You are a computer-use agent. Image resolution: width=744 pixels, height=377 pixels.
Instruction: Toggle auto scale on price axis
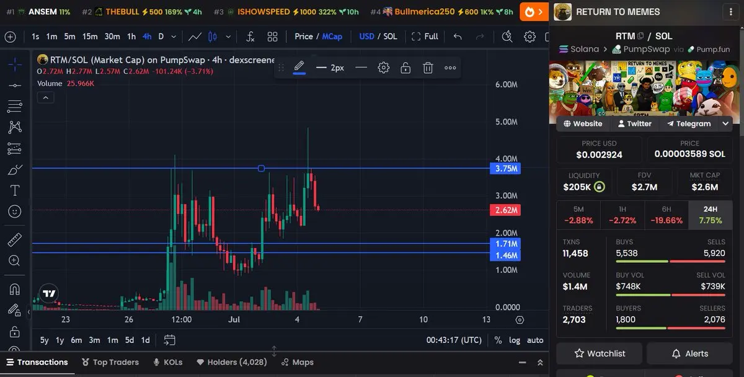(x=535, y=340)
